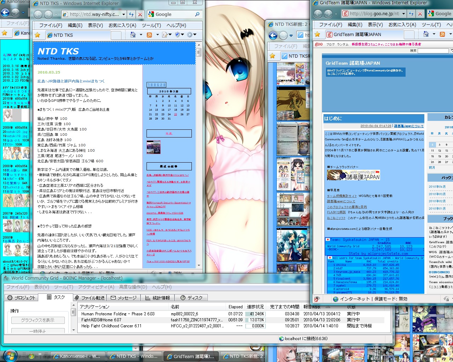
Task: Switch to メッセージ tab in BOINC Manager
Action: (124, 298)
